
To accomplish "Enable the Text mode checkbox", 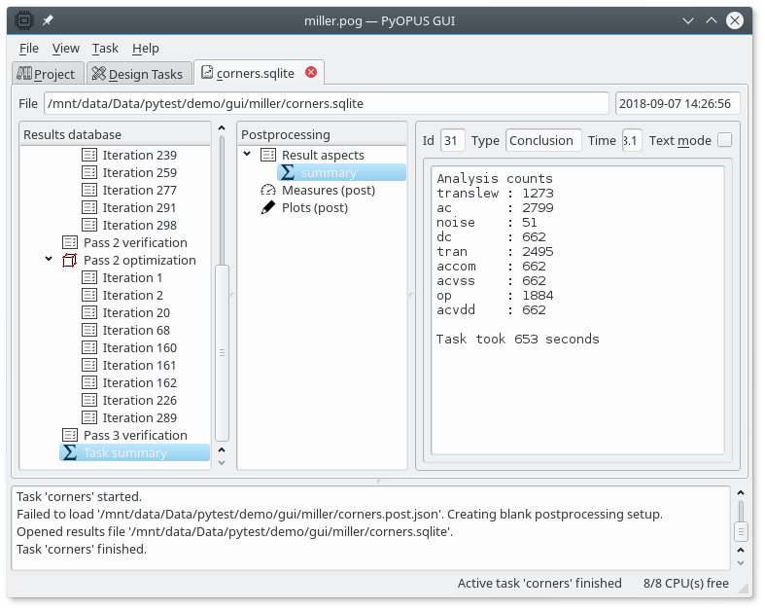I will (724, 140).
